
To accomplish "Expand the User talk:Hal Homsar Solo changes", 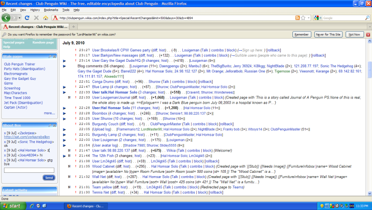I will pos(64,92).
